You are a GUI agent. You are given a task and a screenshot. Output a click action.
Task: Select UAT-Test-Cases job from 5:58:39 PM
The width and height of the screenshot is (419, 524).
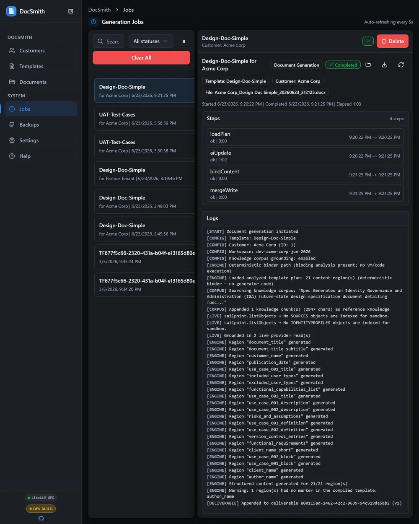145,118
